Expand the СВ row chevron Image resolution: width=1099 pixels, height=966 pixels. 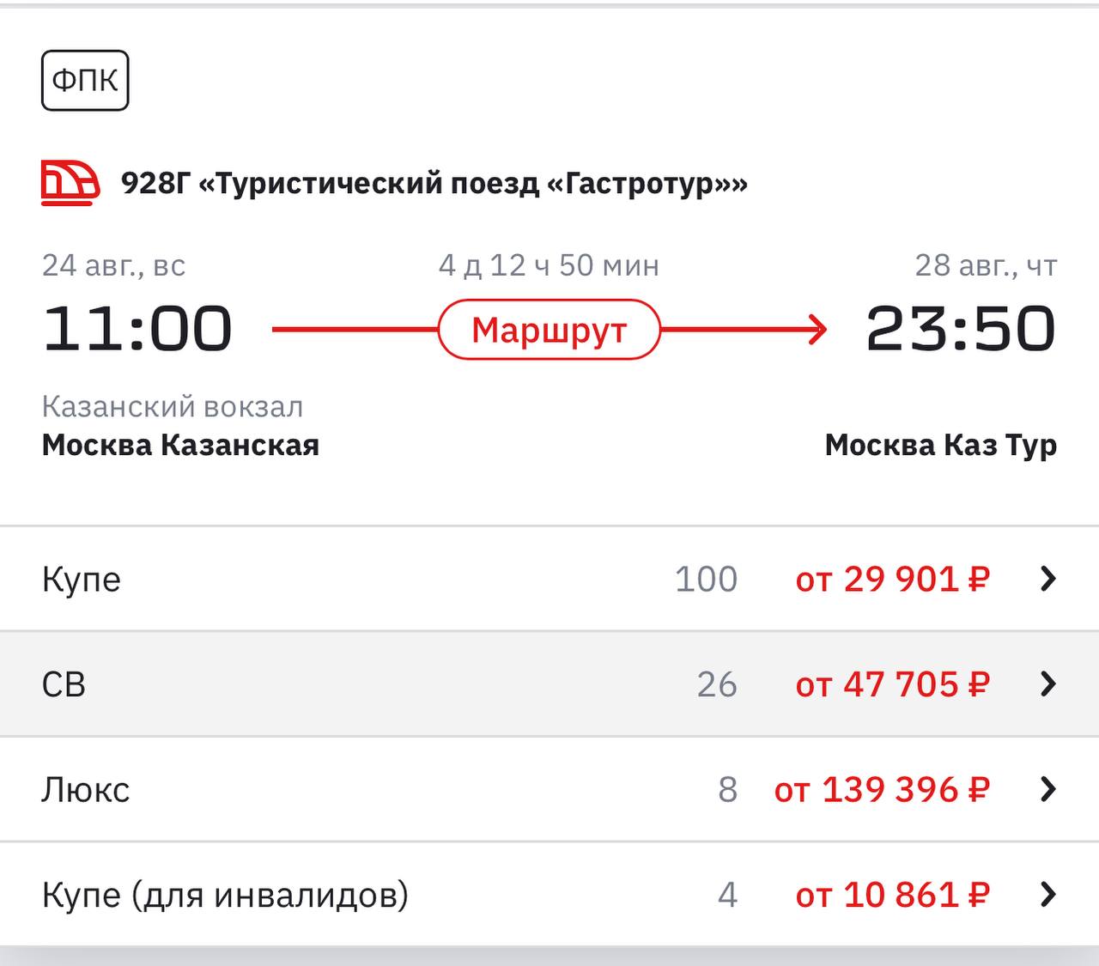coord(1047,684)
